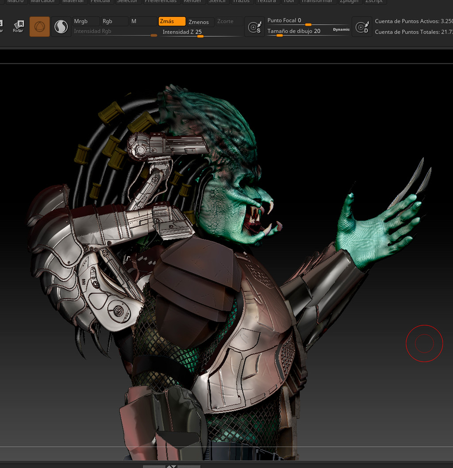This screenshot has height=468, width=453.
Task: Open the Zplugin menu
Action: (x=349, y=1)
